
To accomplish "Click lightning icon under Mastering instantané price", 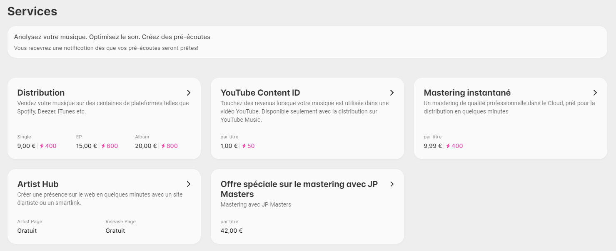I will pyautogui.click(x=448, y=146).
